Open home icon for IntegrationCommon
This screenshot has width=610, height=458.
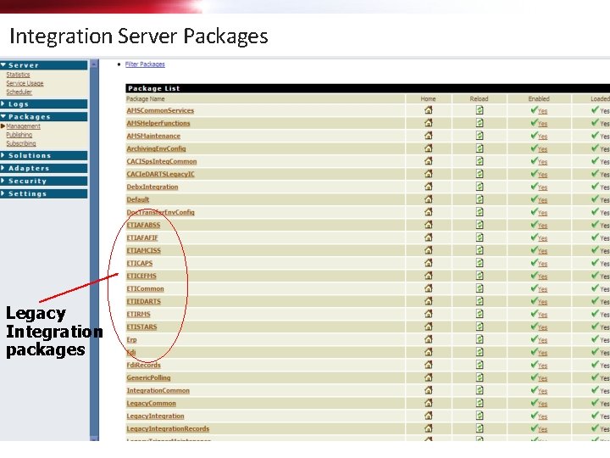click(429, 390)
